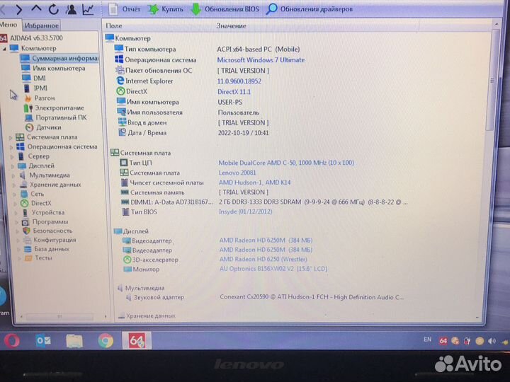This screenshot has width=510, height=382.
Task: Expand Системная плата tree node
Action: [x=11, y=138]
